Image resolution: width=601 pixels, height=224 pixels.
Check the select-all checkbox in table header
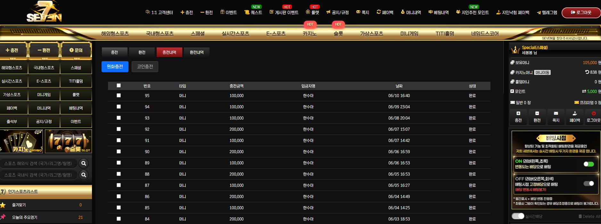click(x=119, y=85)
